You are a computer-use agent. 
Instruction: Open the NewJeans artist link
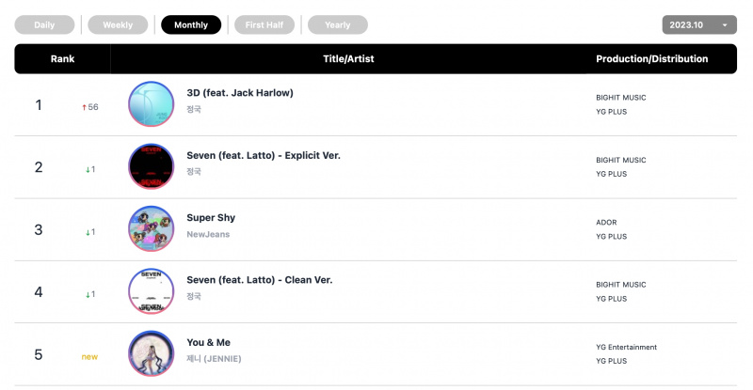tap(208, 234)
